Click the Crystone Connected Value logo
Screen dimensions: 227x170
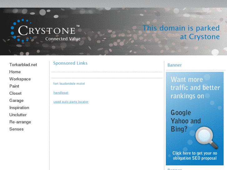pyautogui.click(x=46, y=31)
